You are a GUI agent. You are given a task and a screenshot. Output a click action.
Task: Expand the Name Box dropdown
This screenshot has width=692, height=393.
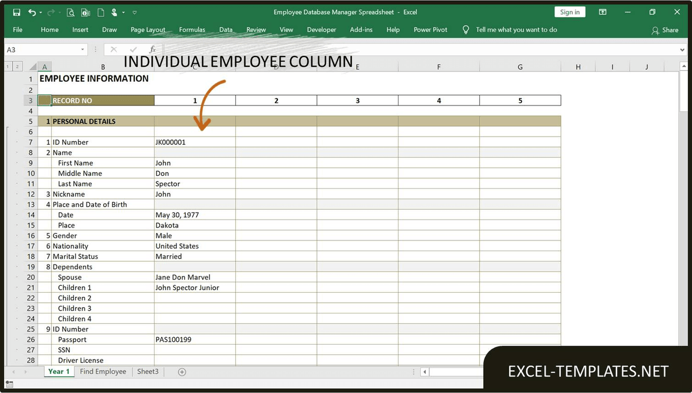coord(82,50)
